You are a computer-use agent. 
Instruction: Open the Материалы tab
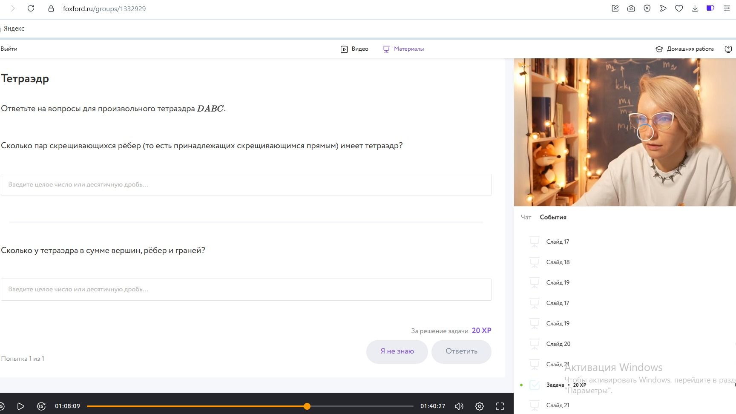(403, 49)
